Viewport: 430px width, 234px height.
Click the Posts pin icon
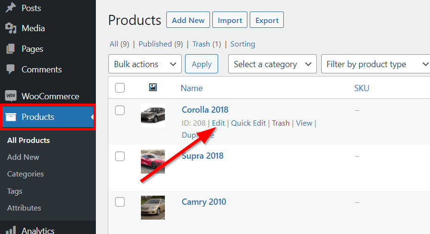point(11,8)
